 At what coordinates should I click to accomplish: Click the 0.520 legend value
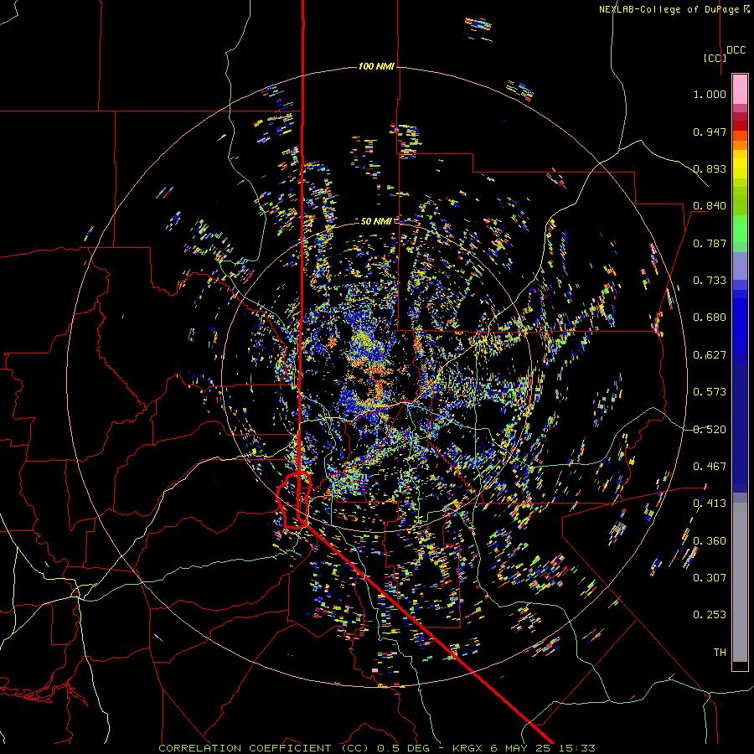point(710,430)
